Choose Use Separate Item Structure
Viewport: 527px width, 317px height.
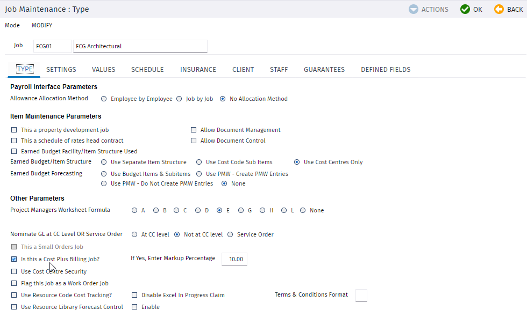(x=104, y=162)
